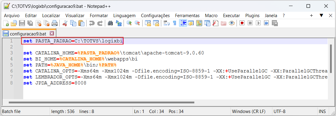
Task: Click the Replace toolbar icon
Action: [118, 23]
